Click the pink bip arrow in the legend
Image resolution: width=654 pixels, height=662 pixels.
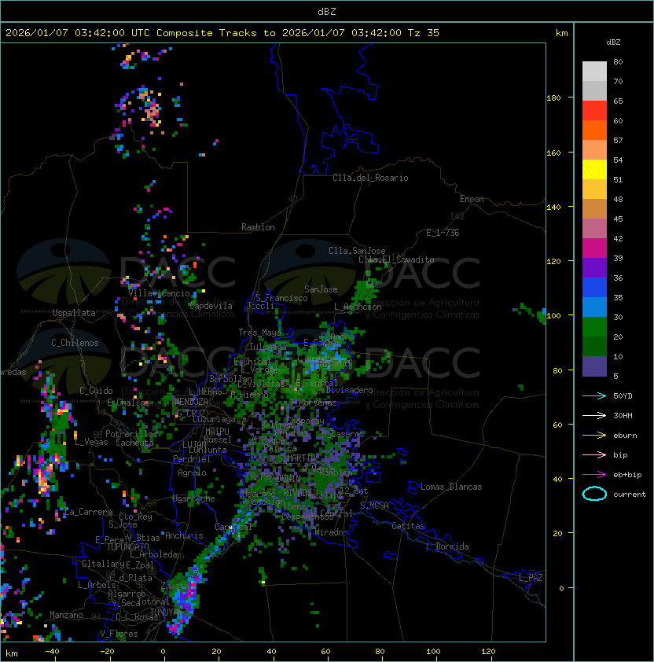pyautogui.click(x=594, y=454)
